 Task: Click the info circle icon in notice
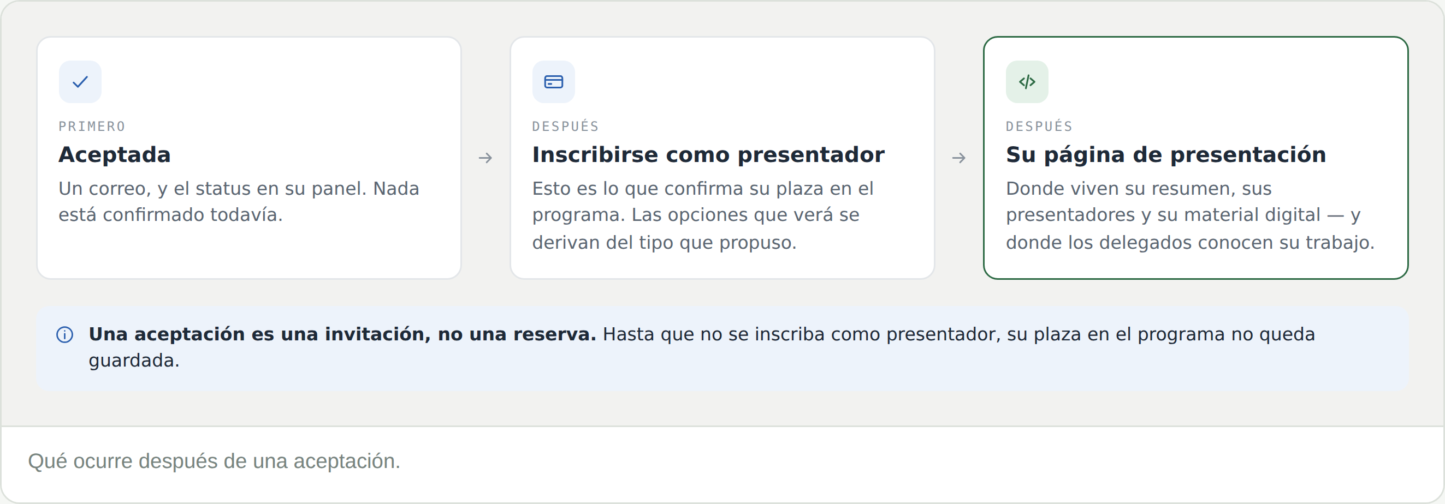tap(65, 335)
